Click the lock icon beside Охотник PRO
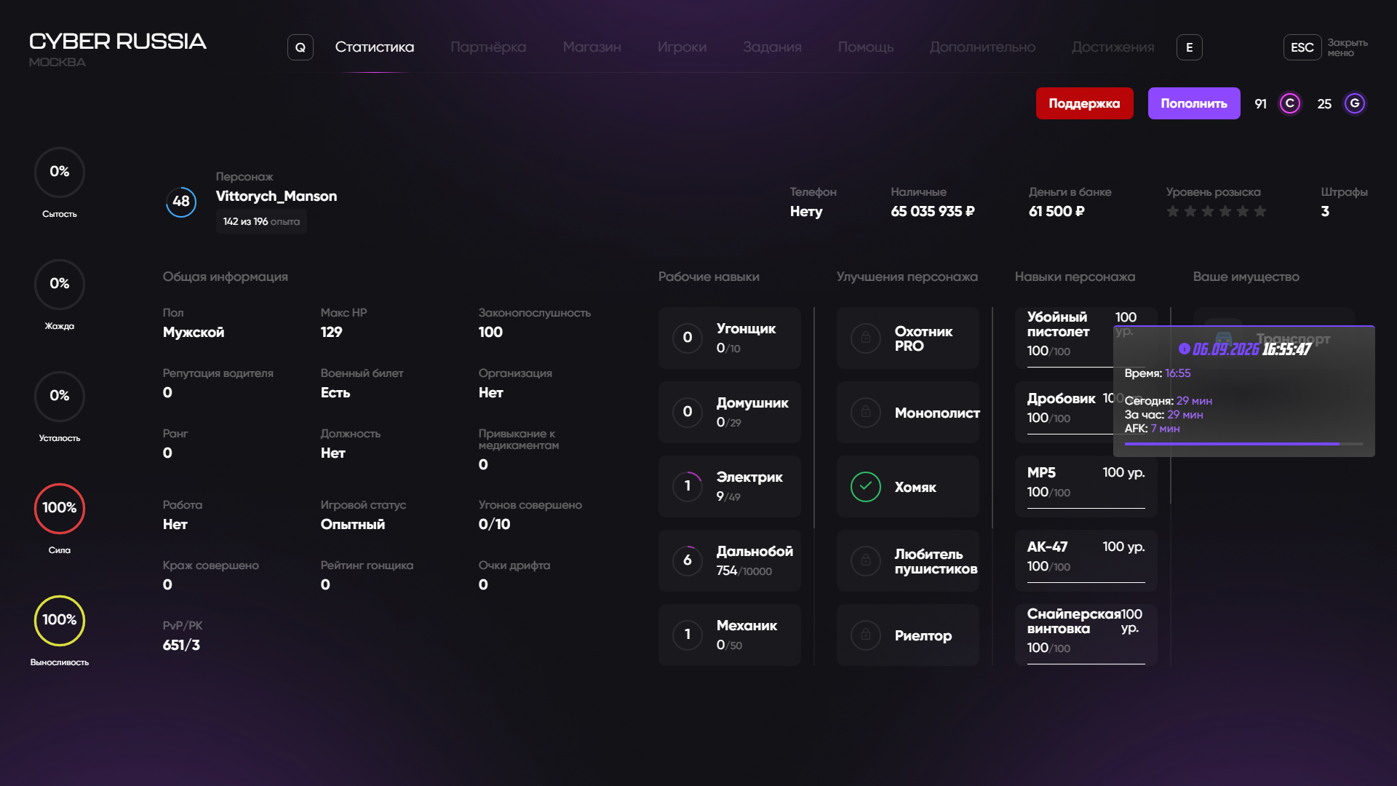The width and height of the screenshot is (1397, 786). [x=866, y=338]
